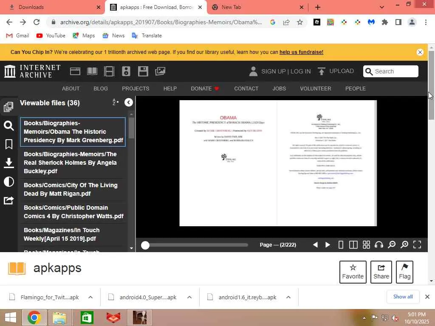Click the help us fundraise link
The image size is (435, 326).
tap(301, 52)
